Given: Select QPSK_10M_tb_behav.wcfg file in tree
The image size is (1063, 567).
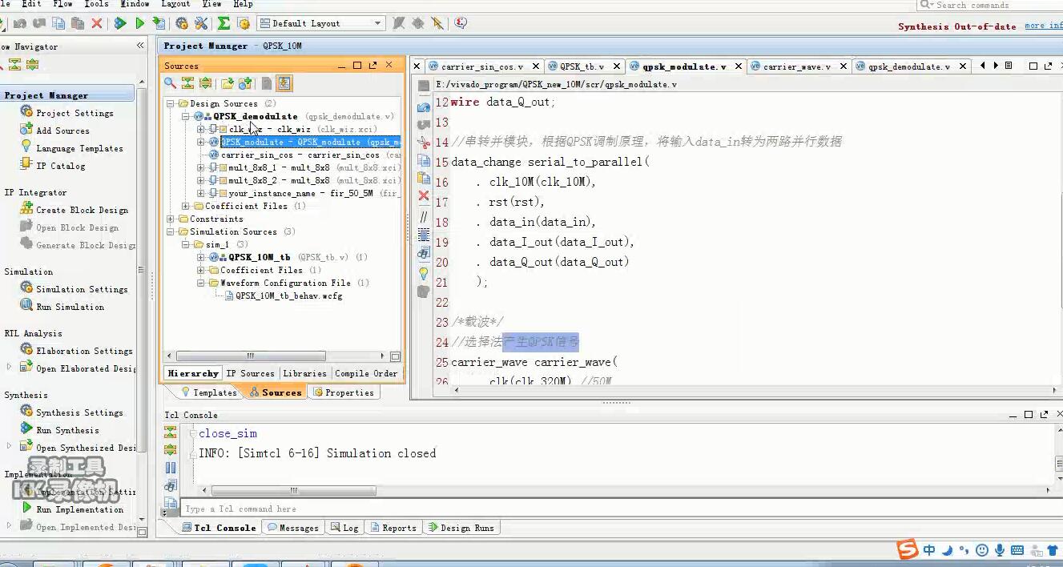Looking at the screenshot, I should point(288,296).
